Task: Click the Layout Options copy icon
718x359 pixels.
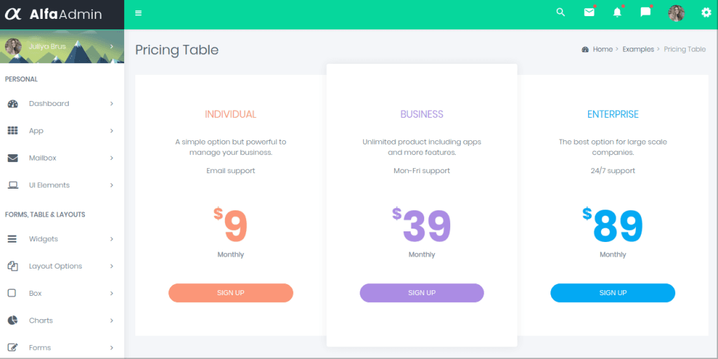Action: [x=13, y=266]
